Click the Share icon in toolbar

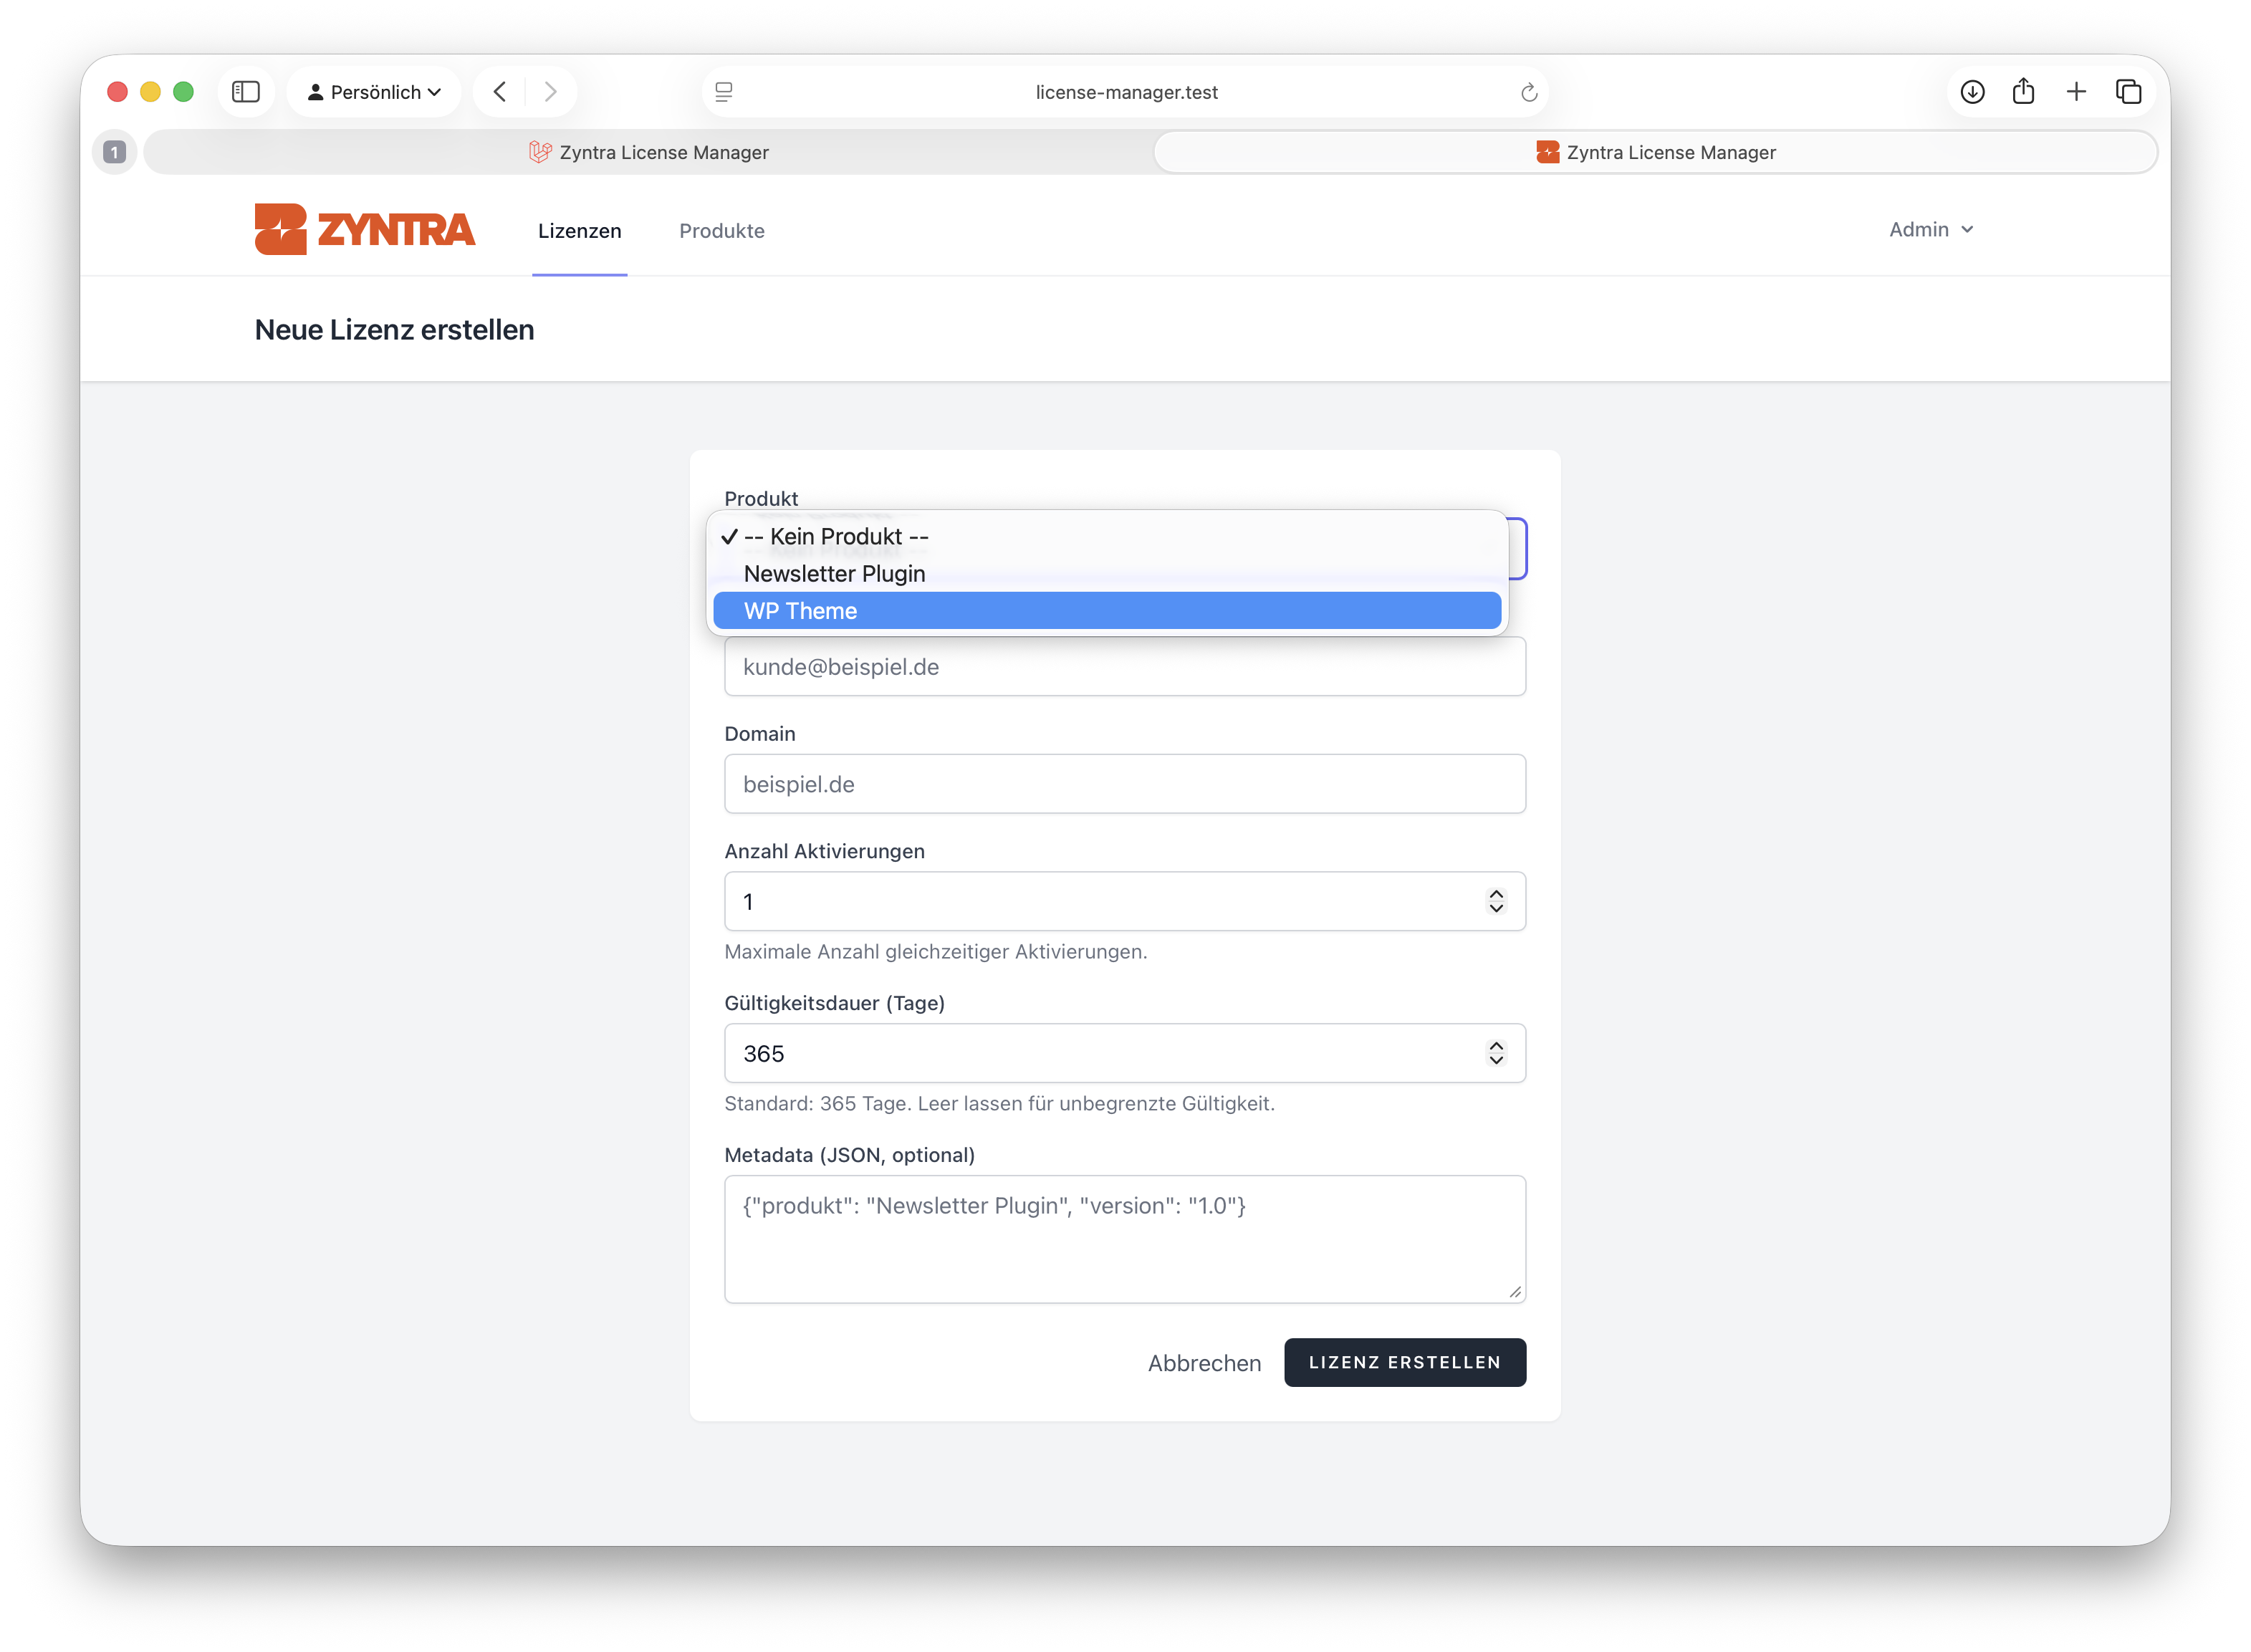pos(2024,92)
